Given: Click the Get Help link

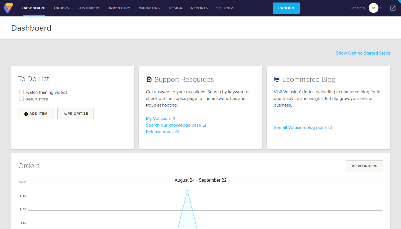Looking at the screenshot, I should point(357,8).
